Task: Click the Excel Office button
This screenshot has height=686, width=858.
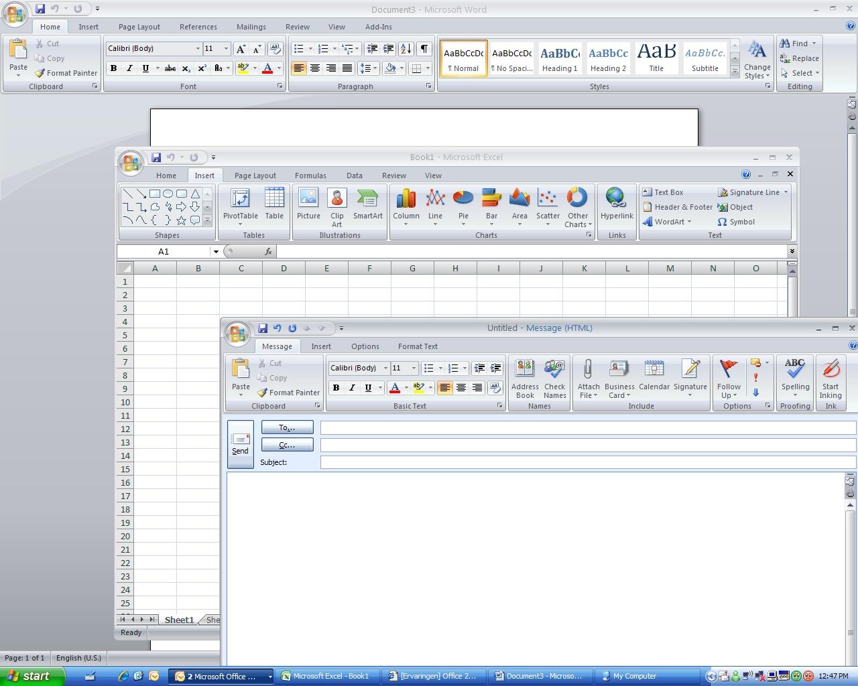Action: pyautogui.click(x=131, y=162)
